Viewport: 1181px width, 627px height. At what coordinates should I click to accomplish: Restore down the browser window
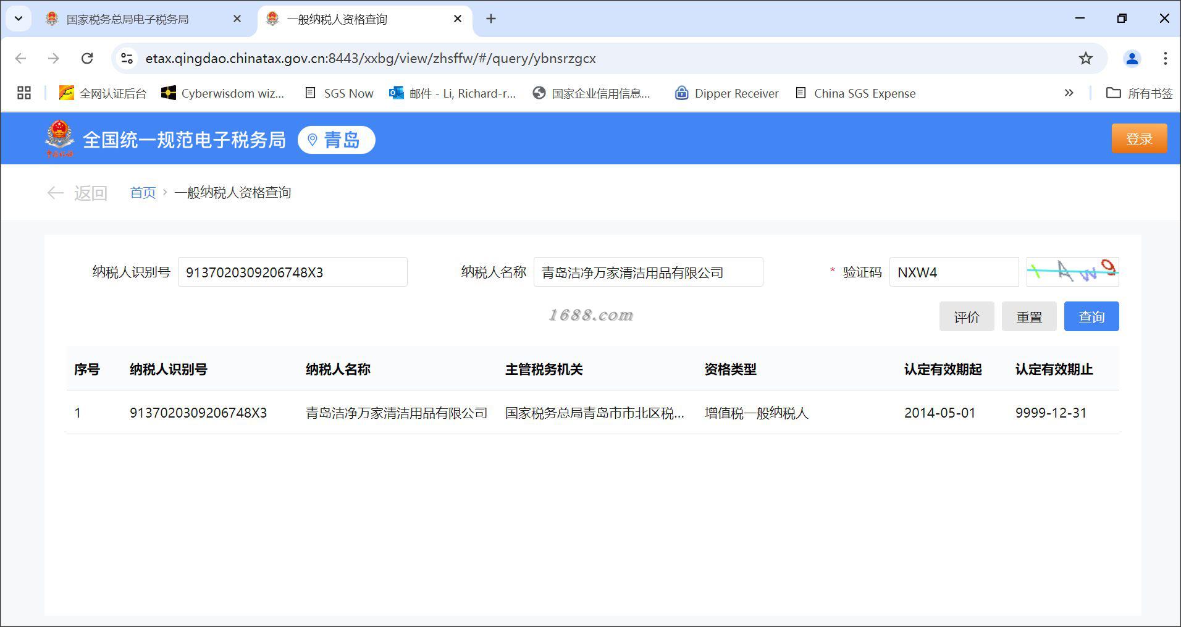coord(1122,19)
